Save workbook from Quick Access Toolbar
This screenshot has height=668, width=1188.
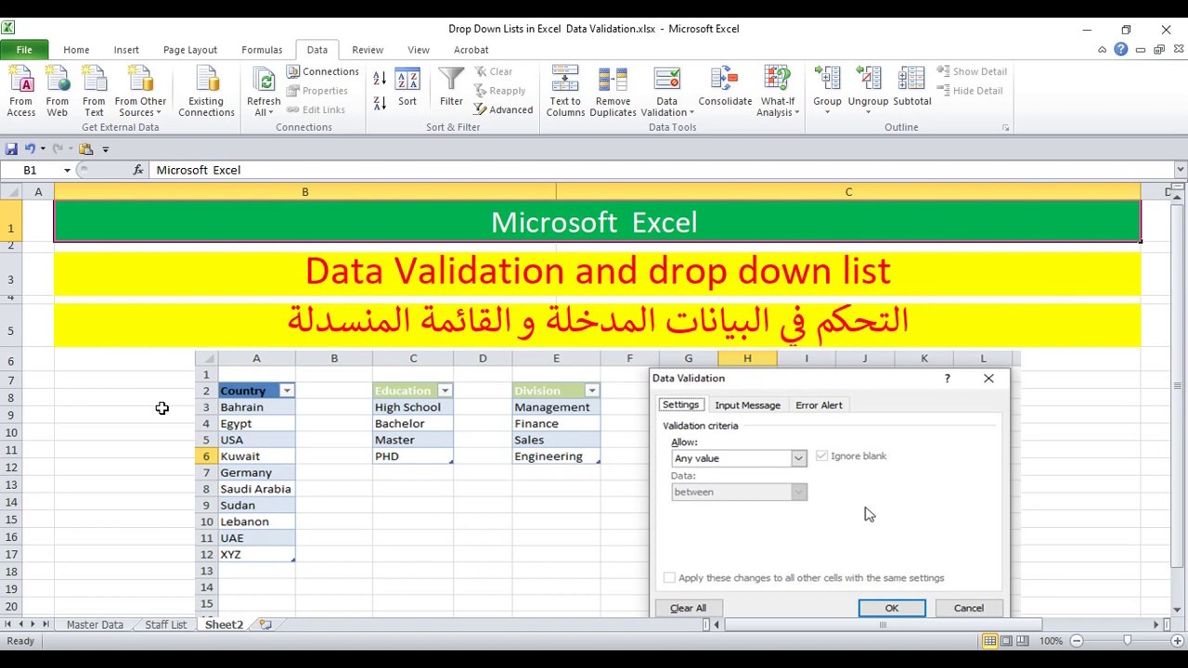click(12, 148)
